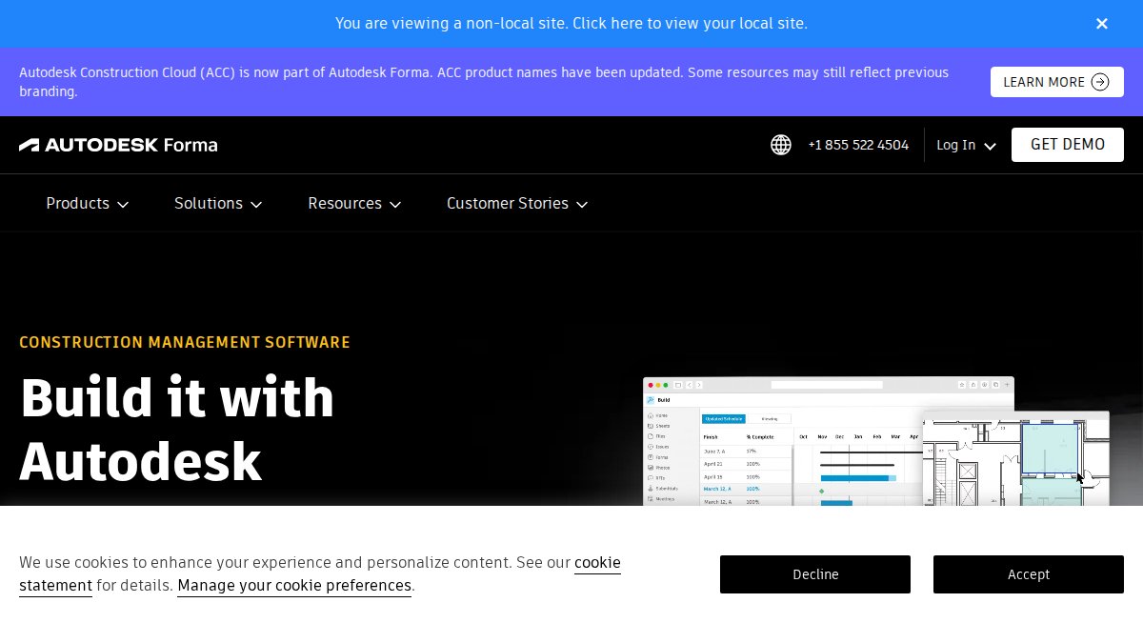Click the Resources chevron arrow
This screenshot has height=643, width=1143.
(395, 204)
